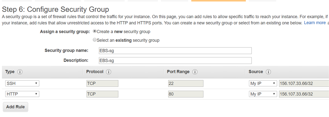
Task: Click the Add Rule button
Action: (15, 107)
